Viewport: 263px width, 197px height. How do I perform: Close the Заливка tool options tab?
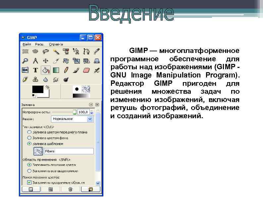(97, 105)
